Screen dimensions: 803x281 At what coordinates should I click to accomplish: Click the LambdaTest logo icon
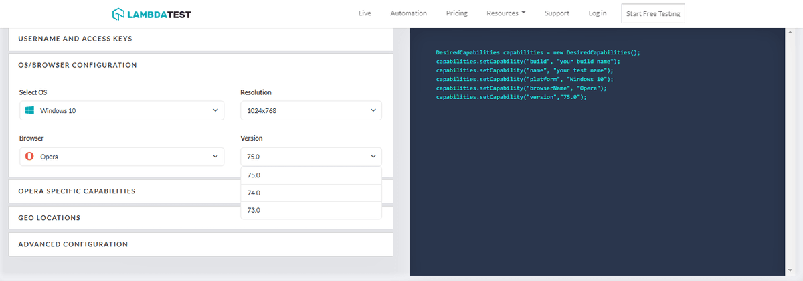click(118, 13)
